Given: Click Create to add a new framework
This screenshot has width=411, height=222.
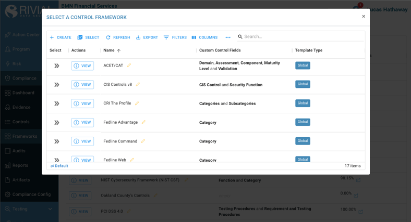Looking at the screenshot, I should (61, 37).
